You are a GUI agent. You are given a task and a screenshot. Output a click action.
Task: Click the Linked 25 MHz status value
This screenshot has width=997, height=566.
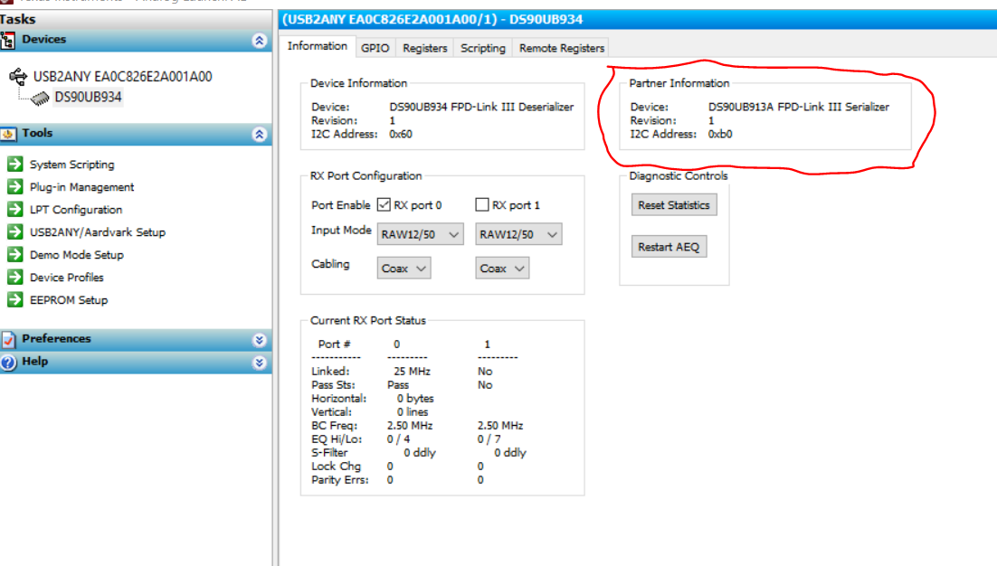point(412,371)
